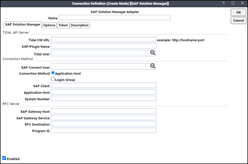
Task: Click the 'RFC Server' section label
Action: [11, 104]
